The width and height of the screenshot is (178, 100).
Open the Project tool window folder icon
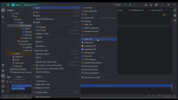(x=3, y=10)
